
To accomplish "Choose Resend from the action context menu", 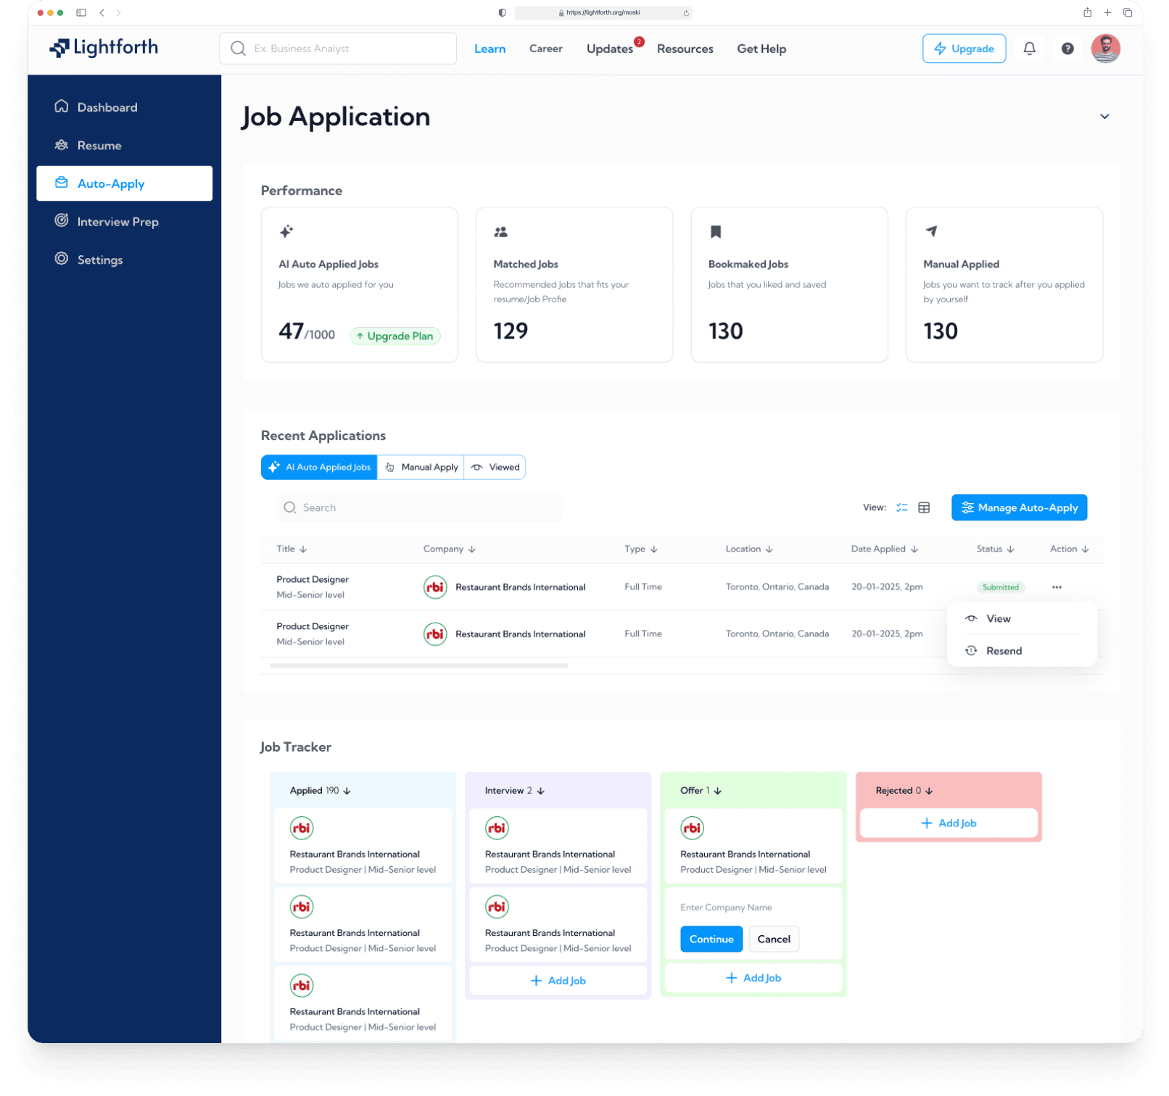I will [1003, 651].
